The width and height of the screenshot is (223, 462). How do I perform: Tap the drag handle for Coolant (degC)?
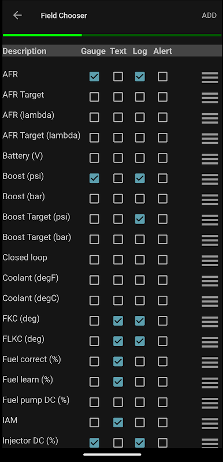click(x=210, y=301)
